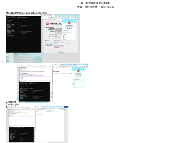Click profile avatar in second screenshot's popup
Image resolution: width=191 pixels, height=143 pixels.
pyautogui.click(x=79, y=71)
